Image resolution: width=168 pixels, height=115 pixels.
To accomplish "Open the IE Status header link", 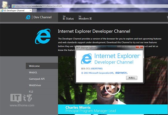I will pos(68,18).
